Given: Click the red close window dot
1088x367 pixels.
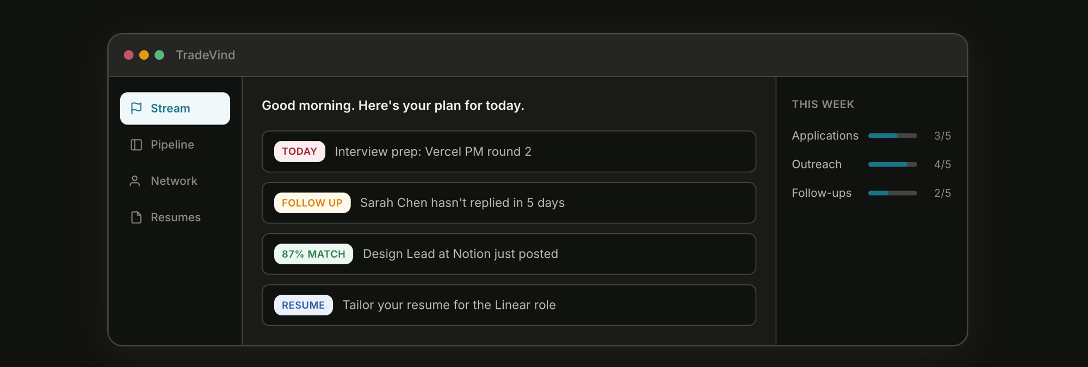Looking at the screenshot, I should pos(129,55).
